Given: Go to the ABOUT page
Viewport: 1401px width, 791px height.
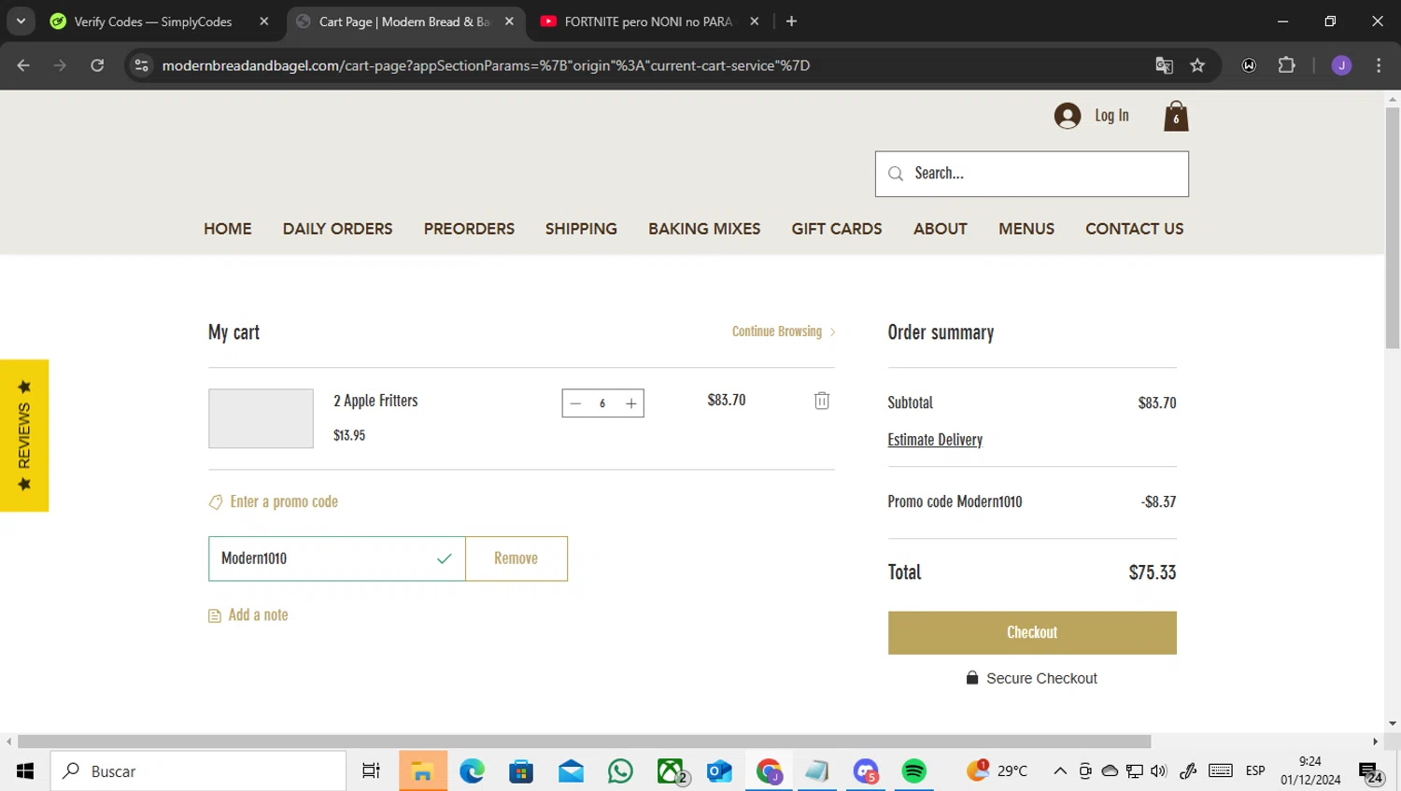Looking at the screenshot, I should point(941,229).
